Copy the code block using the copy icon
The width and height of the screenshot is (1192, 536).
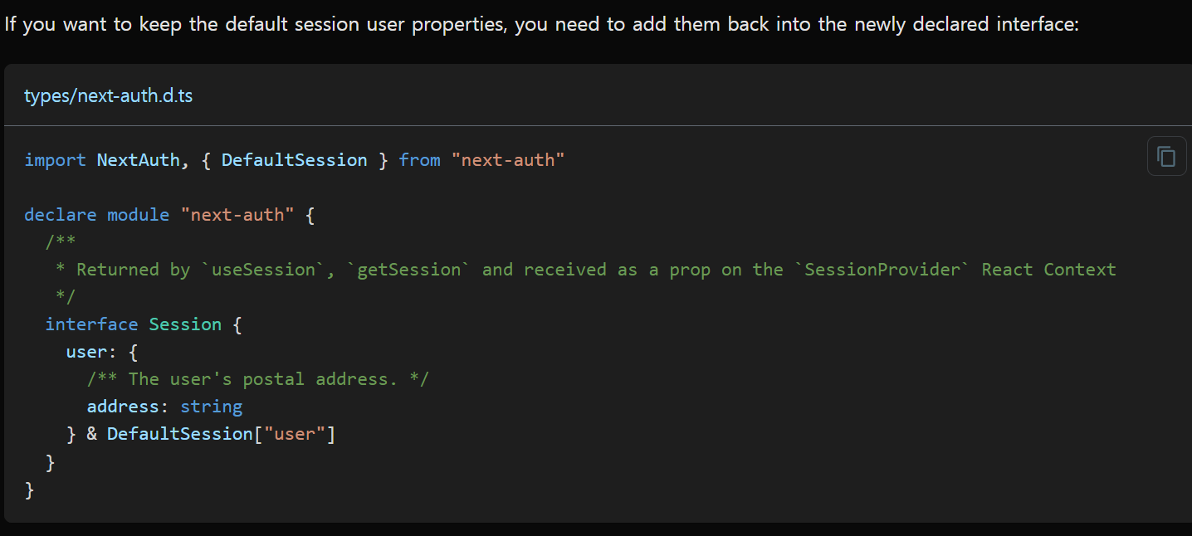pos(1166,157)
